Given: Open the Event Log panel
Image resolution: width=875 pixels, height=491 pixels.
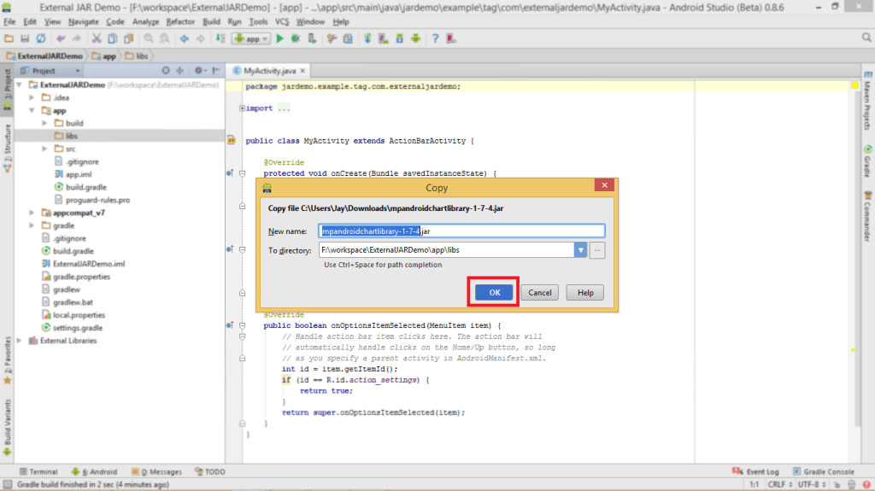Looking at the screenshot, I should pyautogui.click(x=755, y=471).
